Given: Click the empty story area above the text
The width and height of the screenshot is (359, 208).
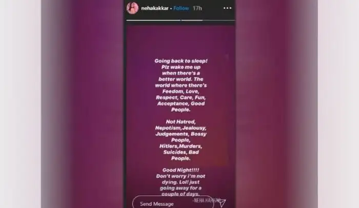Looking at the screenshot, I should click(181, 41).
